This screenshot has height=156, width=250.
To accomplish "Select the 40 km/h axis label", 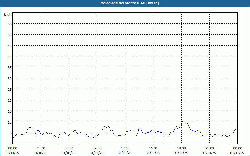I will 9,56.
